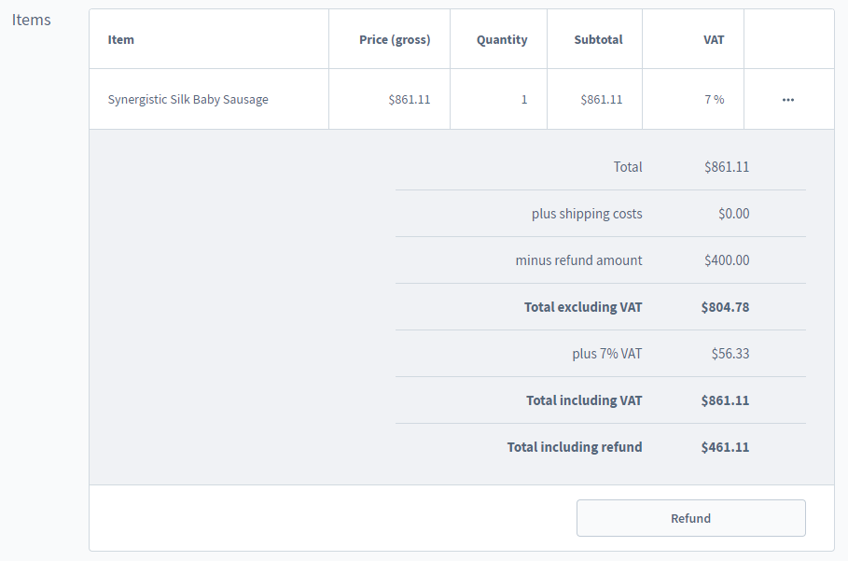The width and height of the screenshot is (848, 561).
Task: Click the Items section heading
Action: 32,20
